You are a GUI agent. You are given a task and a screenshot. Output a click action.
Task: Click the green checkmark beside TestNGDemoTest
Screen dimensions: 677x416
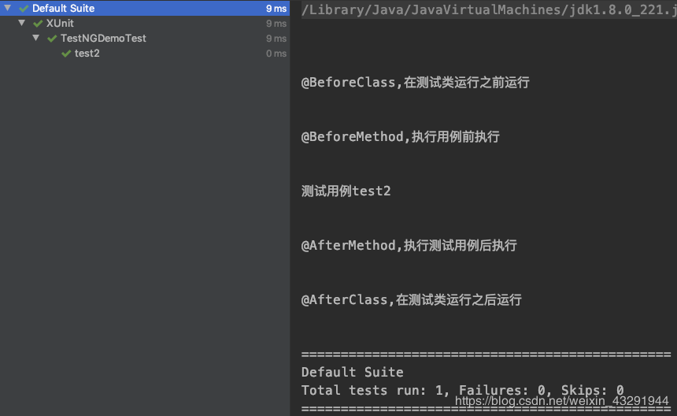(52, 39)
